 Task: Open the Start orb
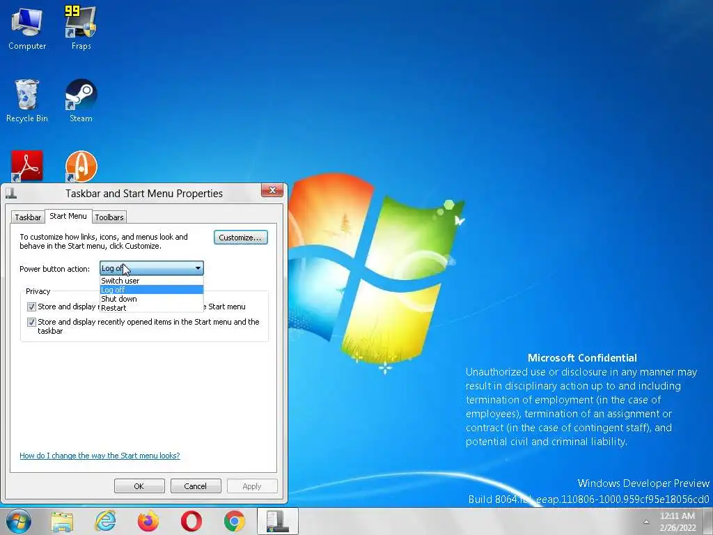click(x=19, y=521)
